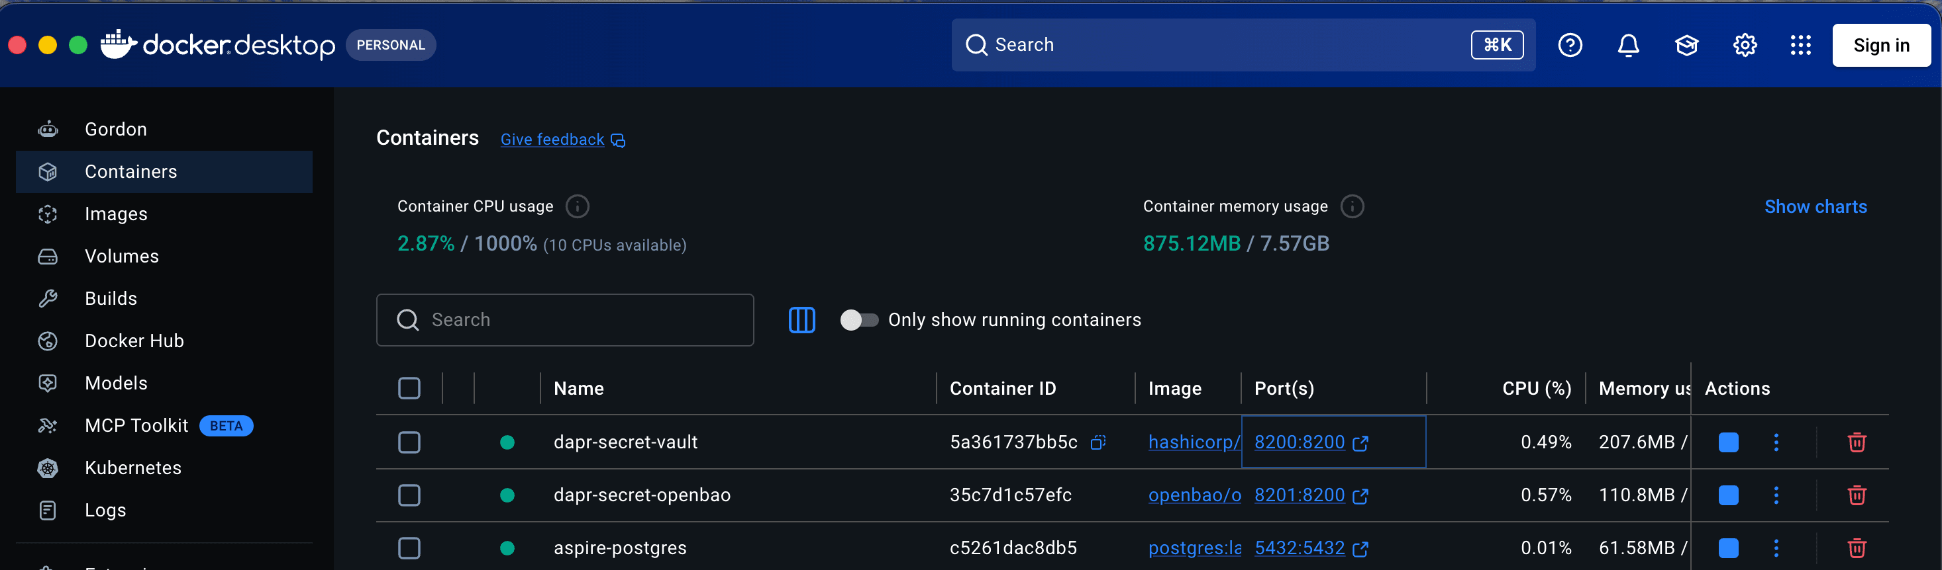Viewport: 1942px width, 570px height.
Task: Open the column manager icon
Action: coord(801,320)
